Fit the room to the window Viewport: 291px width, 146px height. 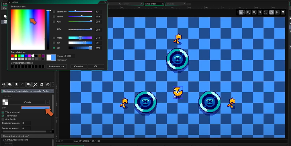[x=266, y=12]
